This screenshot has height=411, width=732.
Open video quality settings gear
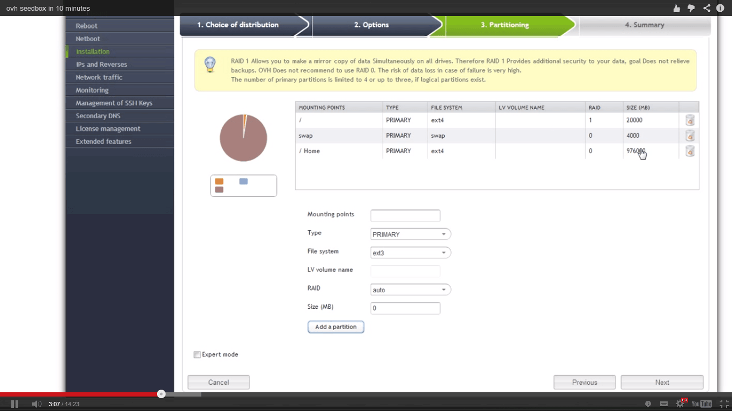[x=680, y=404]
